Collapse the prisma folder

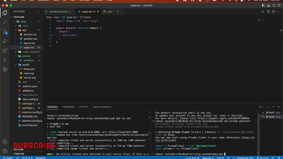[26, 56]
